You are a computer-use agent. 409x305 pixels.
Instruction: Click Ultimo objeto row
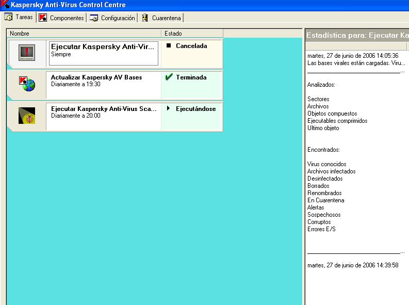point(323,128)
